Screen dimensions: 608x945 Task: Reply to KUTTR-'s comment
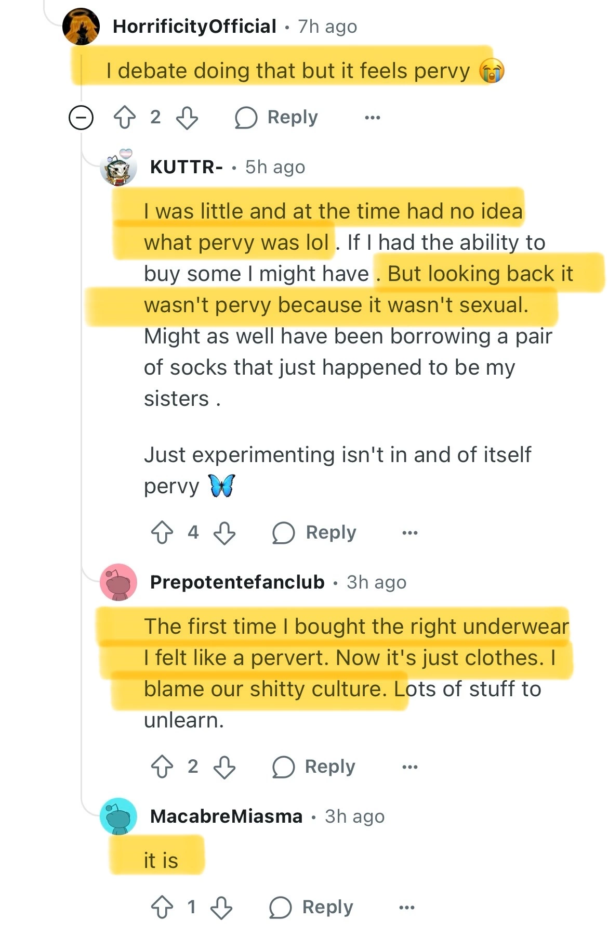(x=314, y=532)
